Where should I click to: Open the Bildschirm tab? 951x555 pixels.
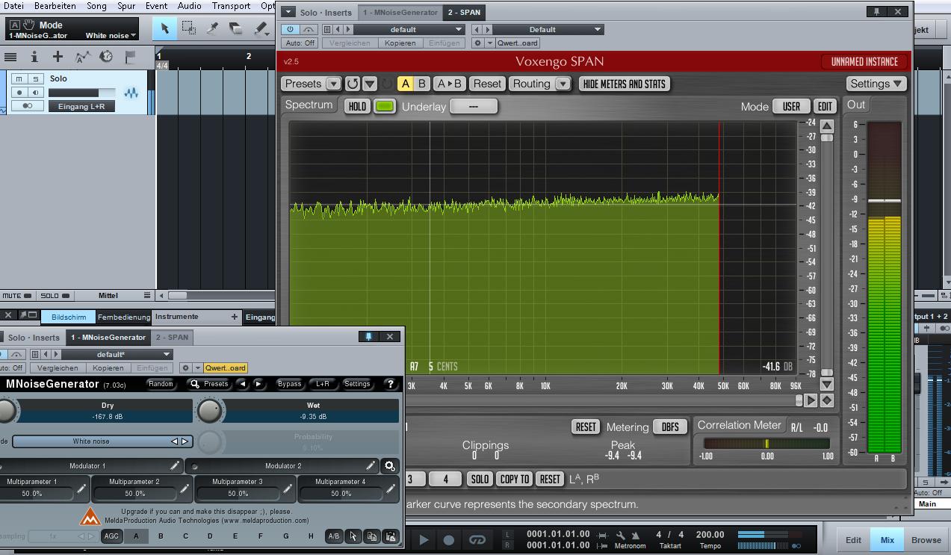click(69, 317)
